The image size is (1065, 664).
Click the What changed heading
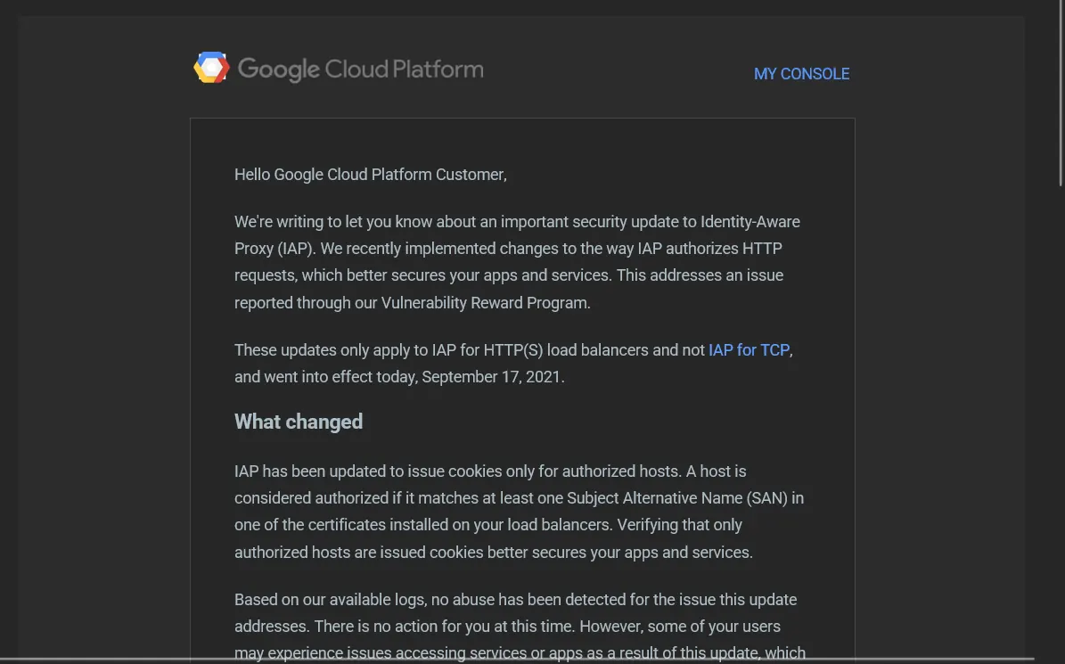(299, 422)
